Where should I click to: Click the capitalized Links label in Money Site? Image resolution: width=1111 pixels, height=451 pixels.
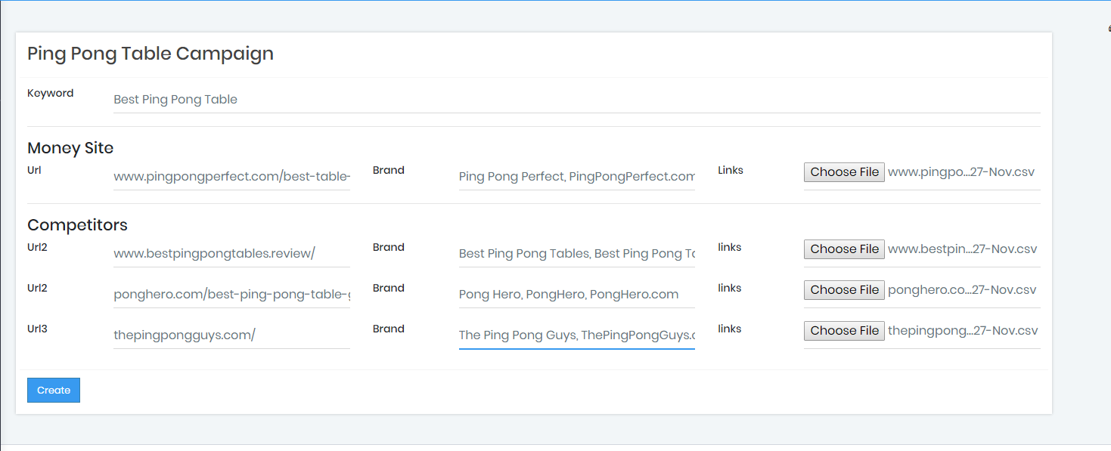[x=731, y=171]
